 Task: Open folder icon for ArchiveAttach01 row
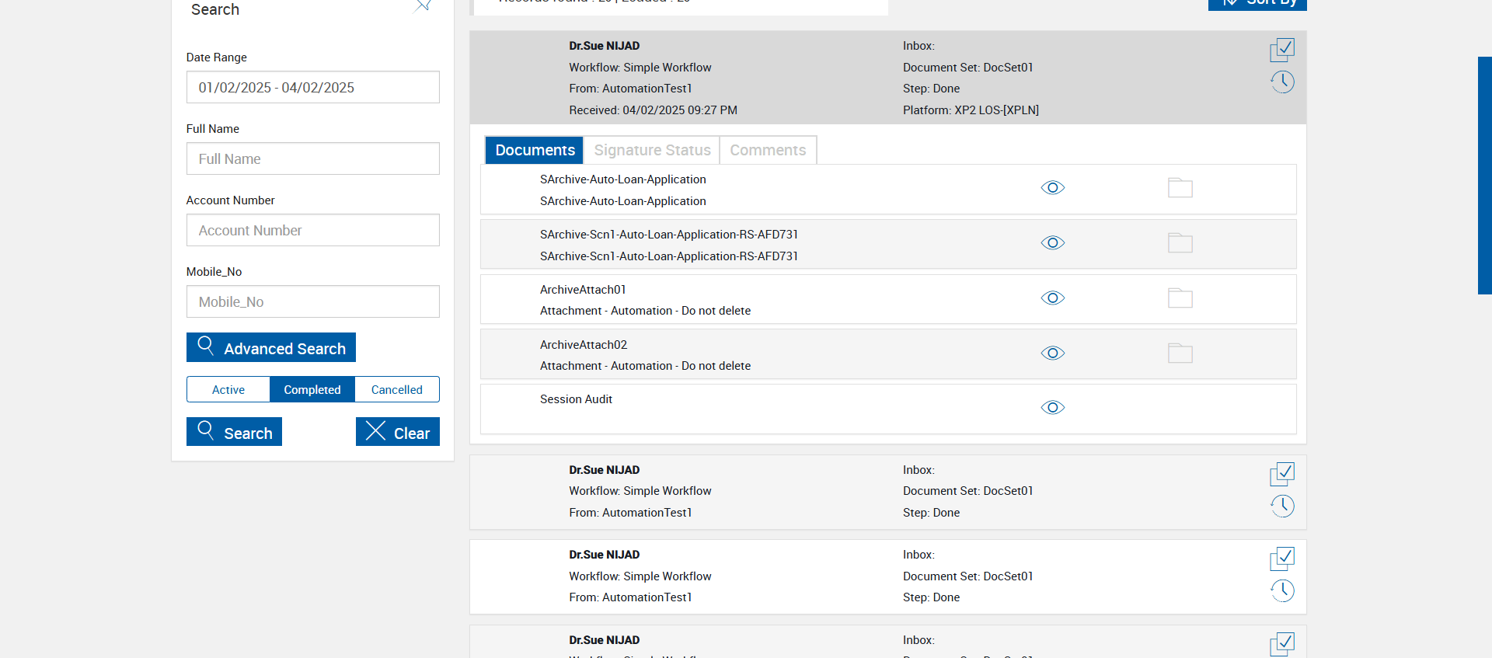point(1180,298)
